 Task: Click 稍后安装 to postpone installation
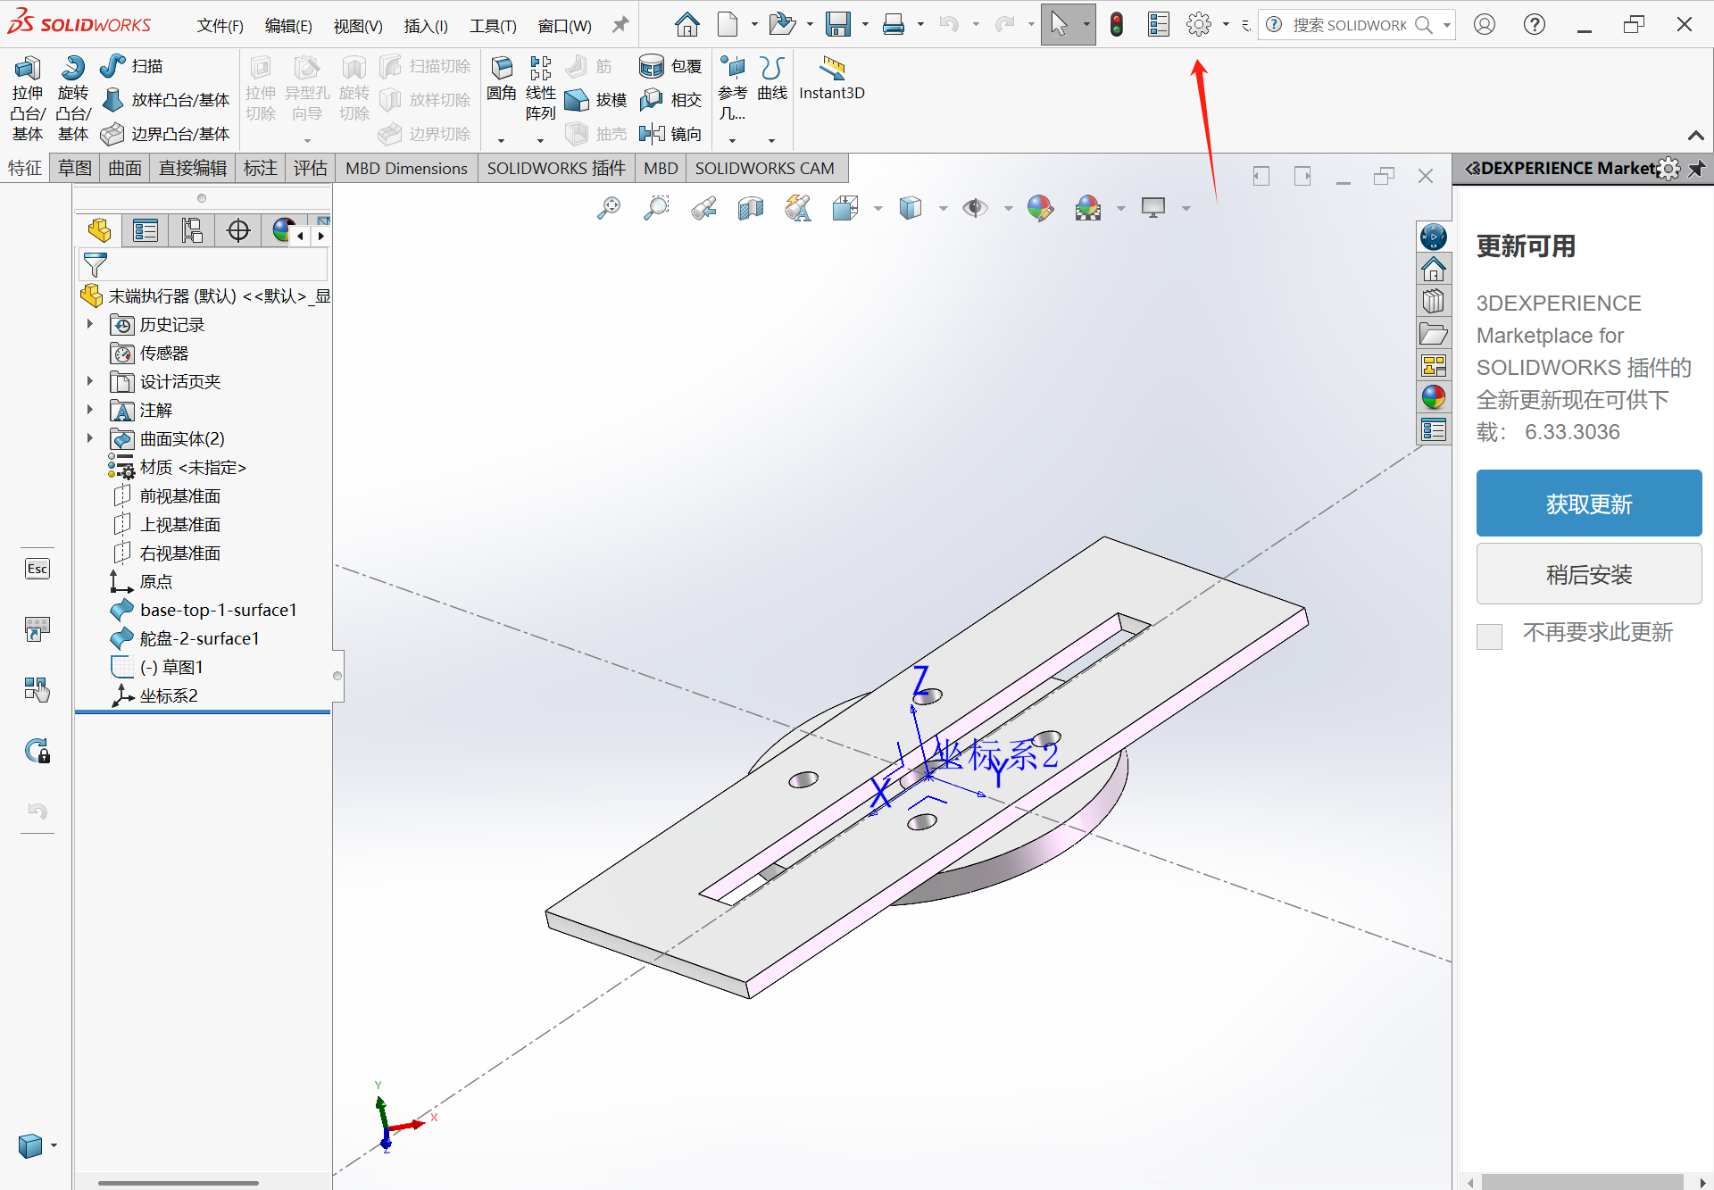tap(1589, 574)
